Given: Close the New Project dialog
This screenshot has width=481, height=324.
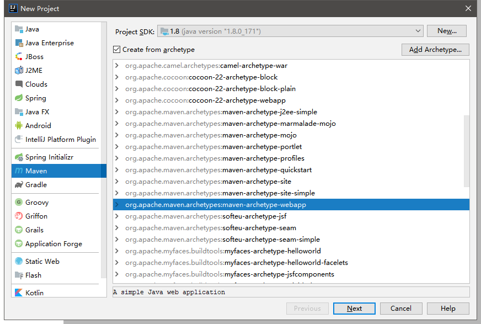Looking at the screenshot, I should click(468, 8).
